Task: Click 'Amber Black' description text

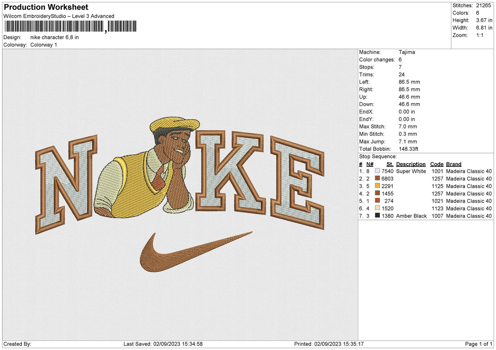Action: click(411, 215)
